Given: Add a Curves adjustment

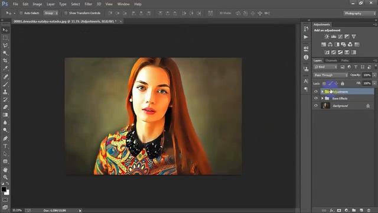Looking at the screenshot, I should [x=340, y=37].
